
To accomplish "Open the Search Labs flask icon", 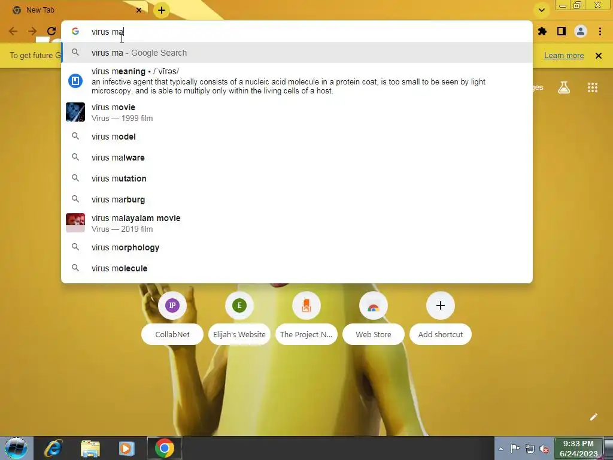I will click(x=564, y=87).
